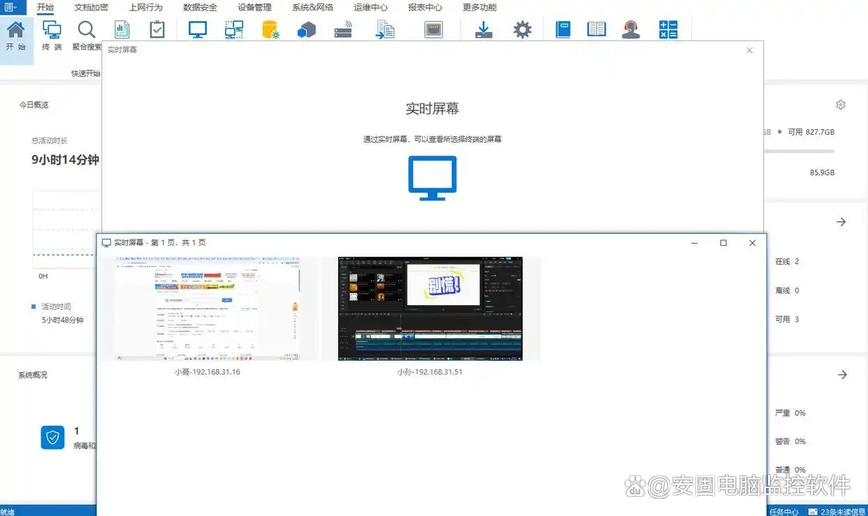View the 小孙-192.168.31.51 screen thumbnail
The image size is (868, 516).
click(x=430, y=309)
